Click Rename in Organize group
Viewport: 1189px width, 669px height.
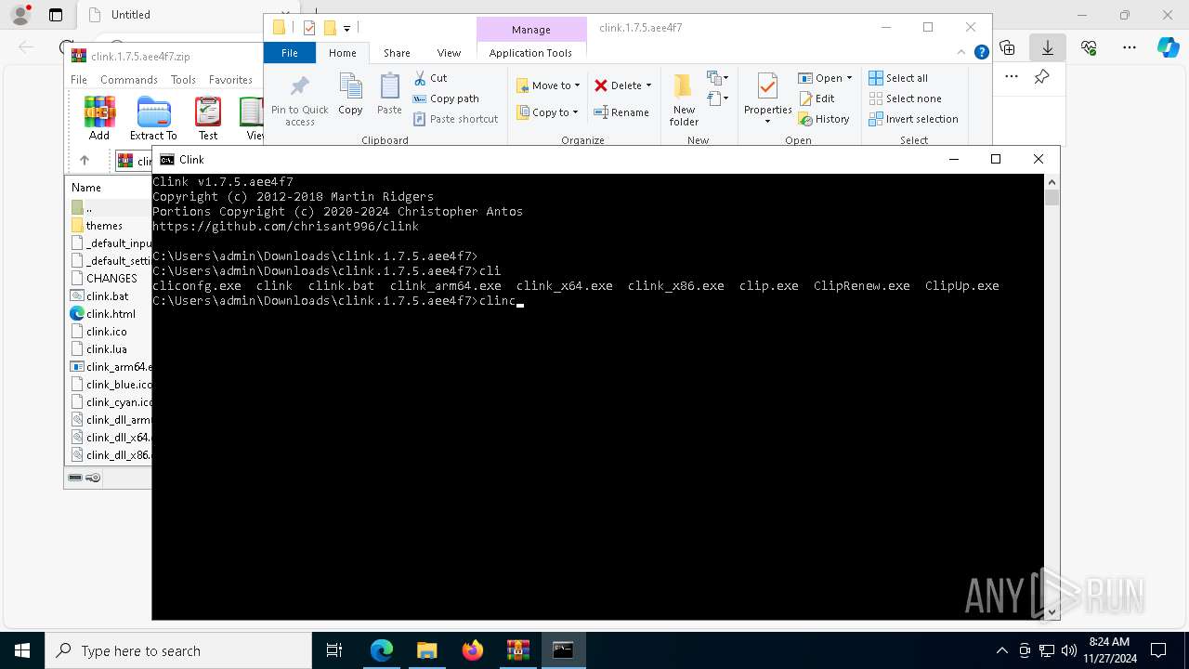click(x=621, y=112)
